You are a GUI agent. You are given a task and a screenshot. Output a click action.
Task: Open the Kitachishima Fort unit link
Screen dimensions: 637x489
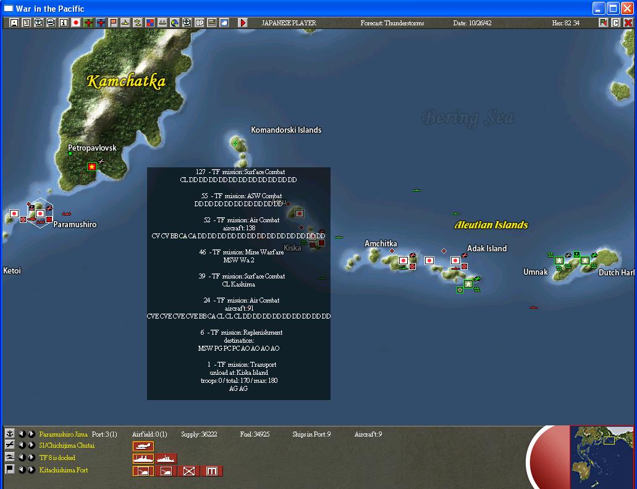click(64, 470)
